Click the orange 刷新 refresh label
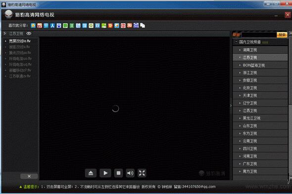Screen dimensions: 292x194 coord(236,35)
